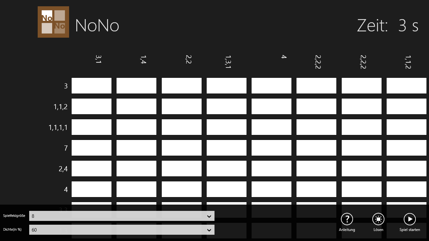Fill cell in row 1,1,1,1, column 2,2

coord(182,127)
